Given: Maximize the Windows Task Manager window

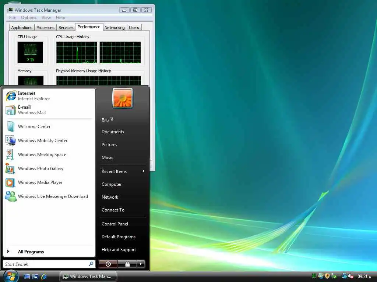Looking at the screenshot, I should (x=135, y=10).
